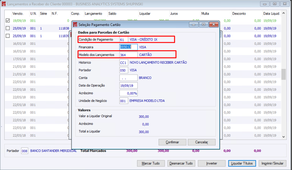292x170 pixels.
Task: Focus Unidade de Negócio field 001
Action: click(124, 101)
